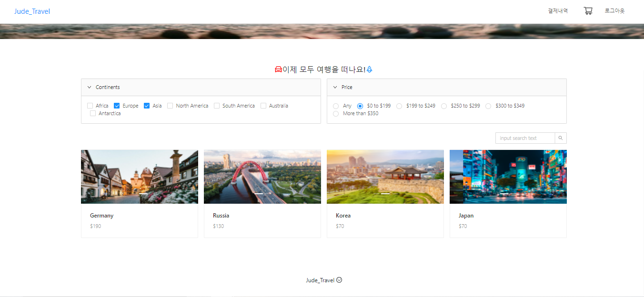Go to the Jude_Travel home logo link
The image size is (644, 297).
[32, 11]
